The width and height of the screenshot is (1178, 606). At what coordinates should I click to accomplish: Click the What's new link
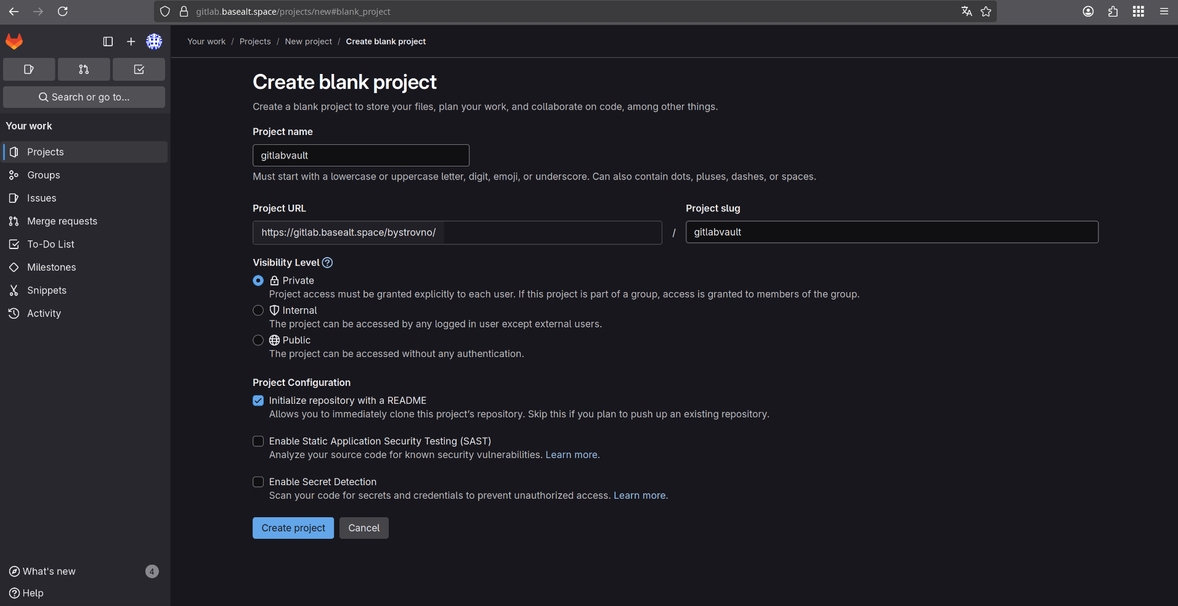coord(43,571)
